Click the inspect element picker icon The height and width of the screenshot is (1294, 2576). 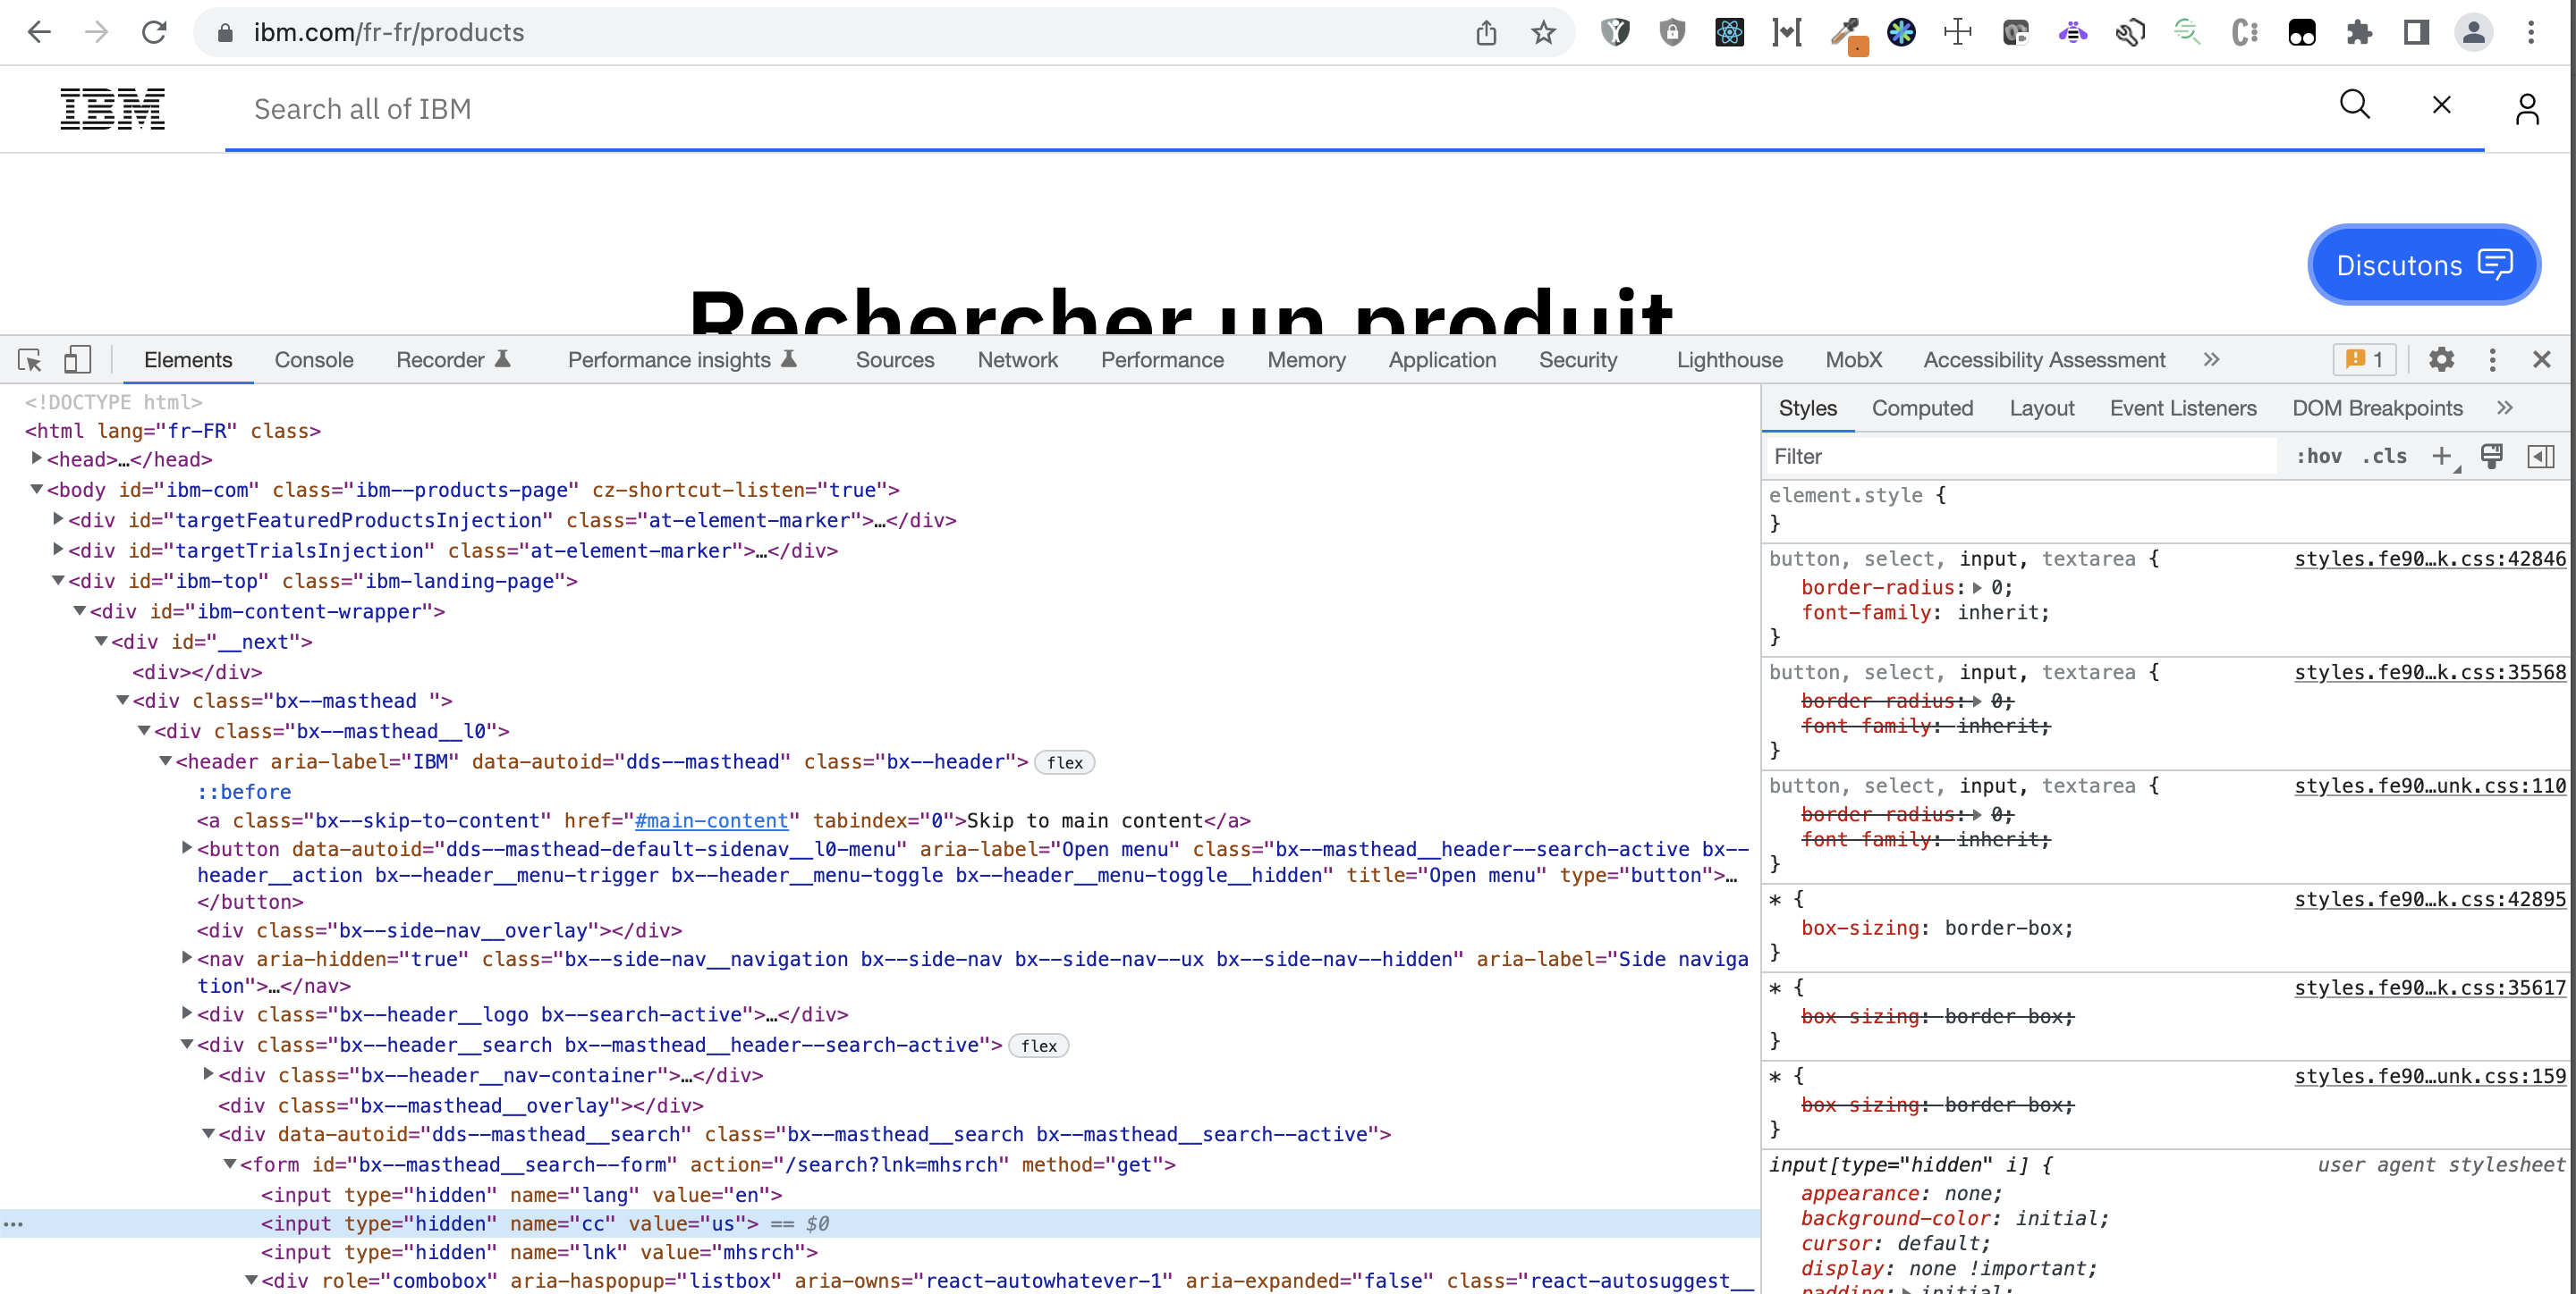[29, 360]
